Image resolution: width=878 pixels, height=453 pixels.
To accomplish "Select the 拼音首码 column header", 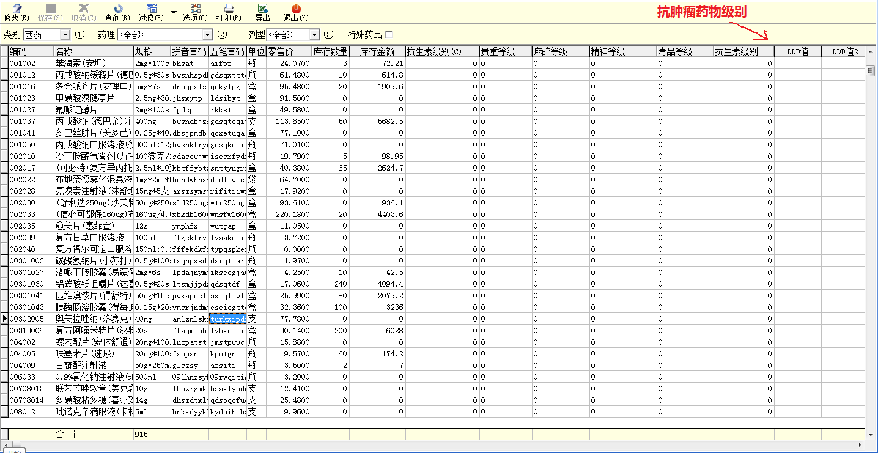I will pos(190,52).
